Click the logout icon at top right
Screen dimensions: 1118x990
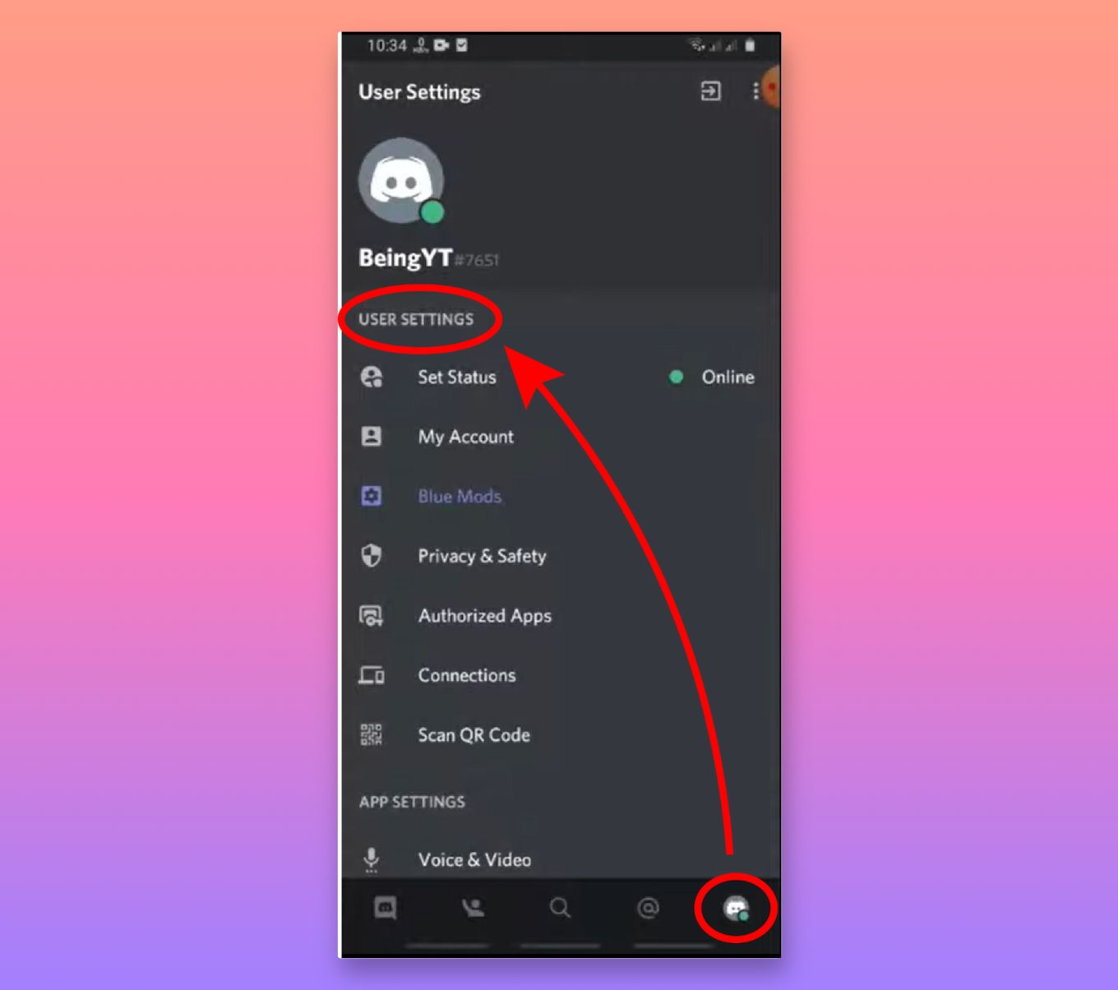[x=709, y=91]
